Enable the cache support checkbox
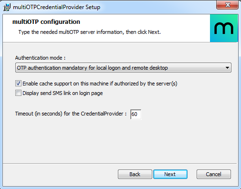Viewport: 241px width, 189px height. tap(18, 84)
